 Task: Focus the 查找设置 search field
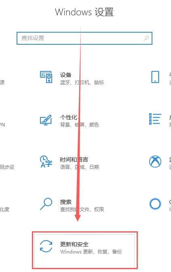(x=84, y=38)
